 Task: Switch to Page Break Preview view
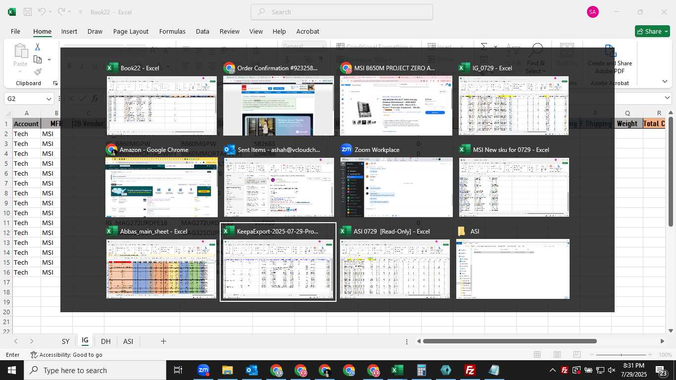tap(578, 355)
